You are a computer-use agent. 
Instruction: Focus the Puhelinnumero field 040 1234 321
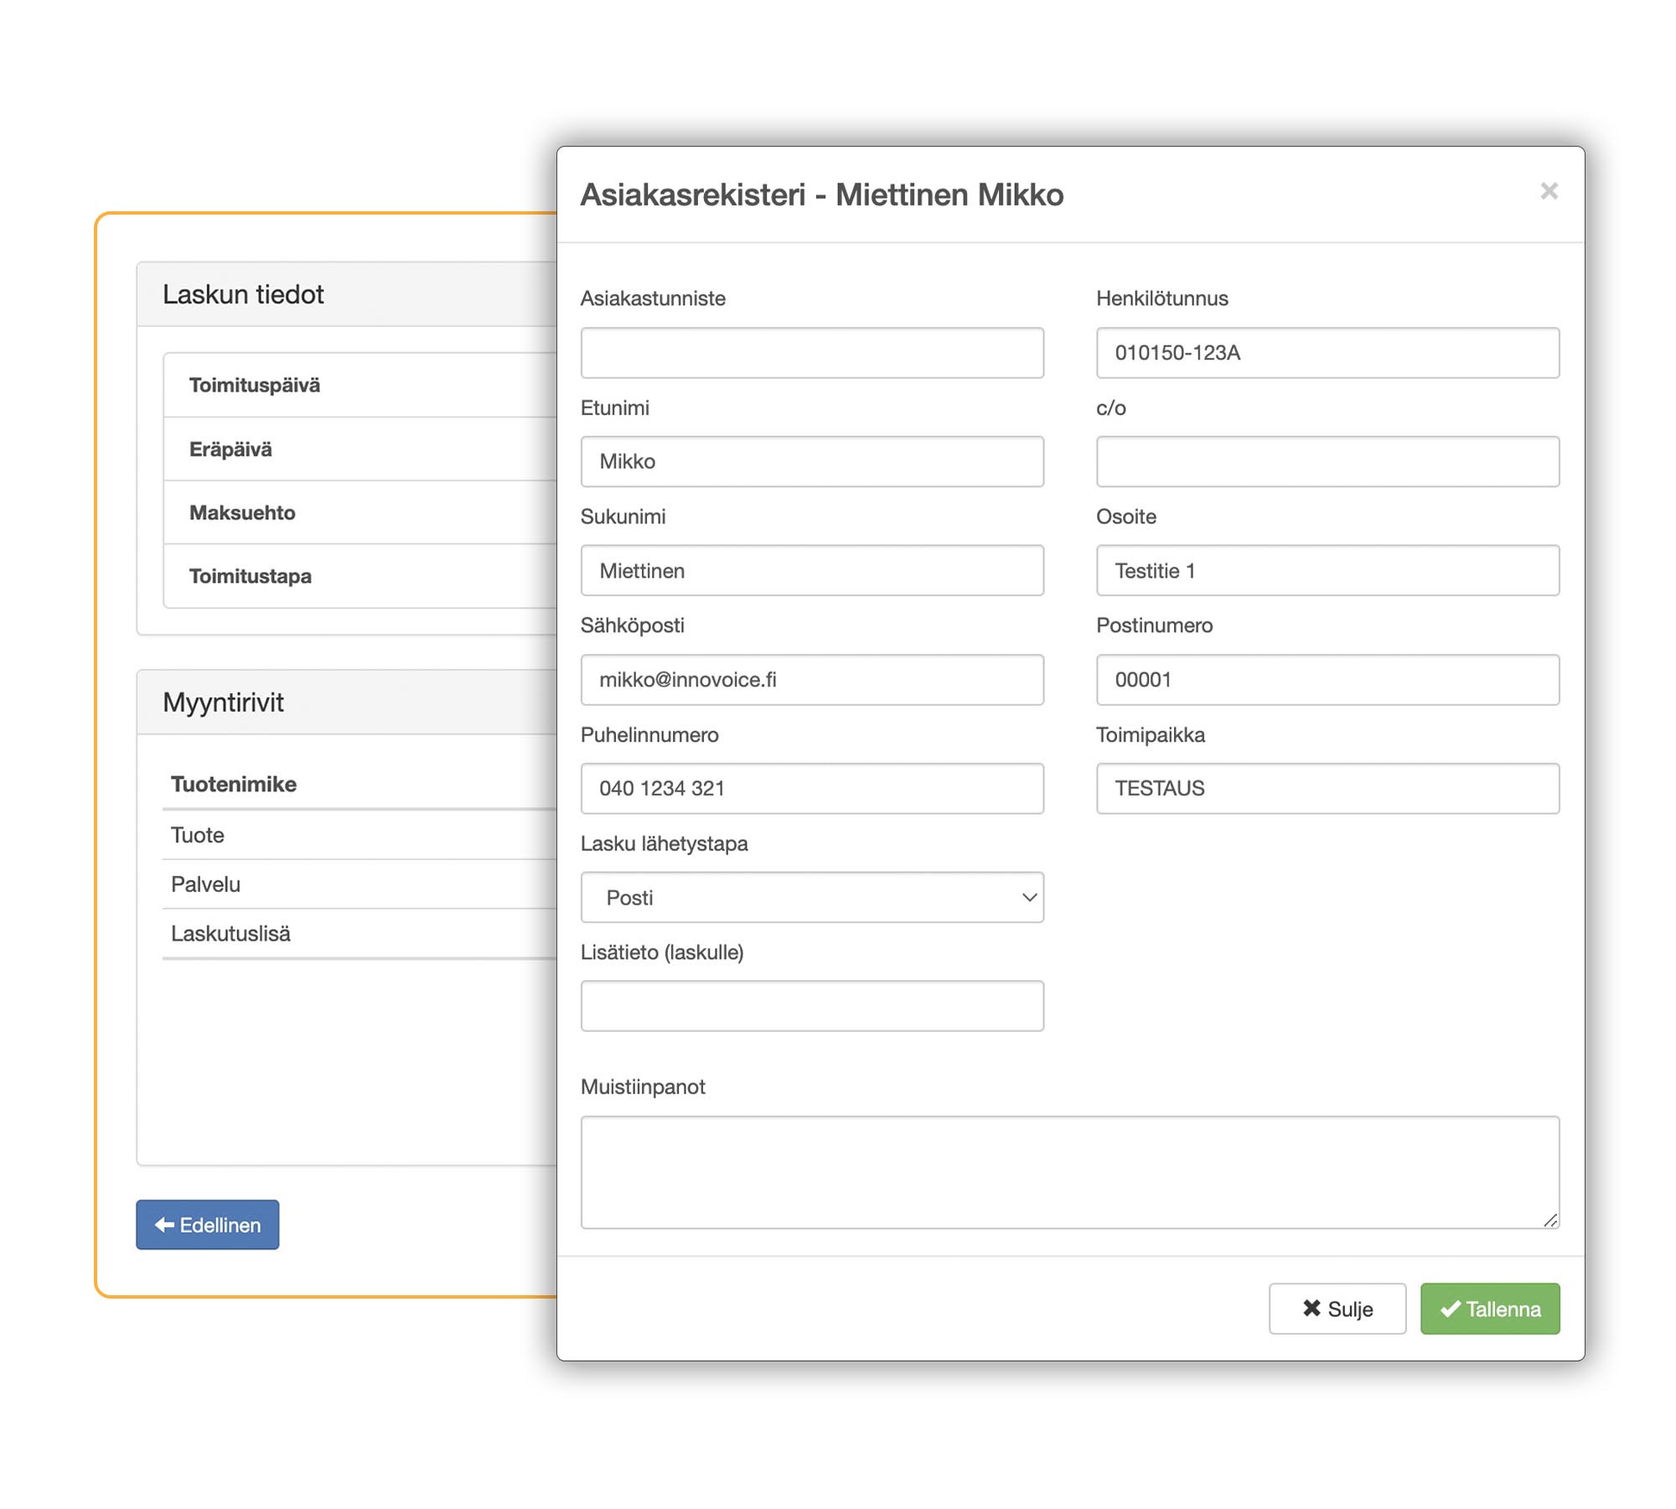(x=811, y=788)
